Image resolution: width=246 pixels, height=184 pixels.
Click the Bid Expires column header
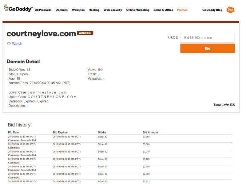click(60, 132)
